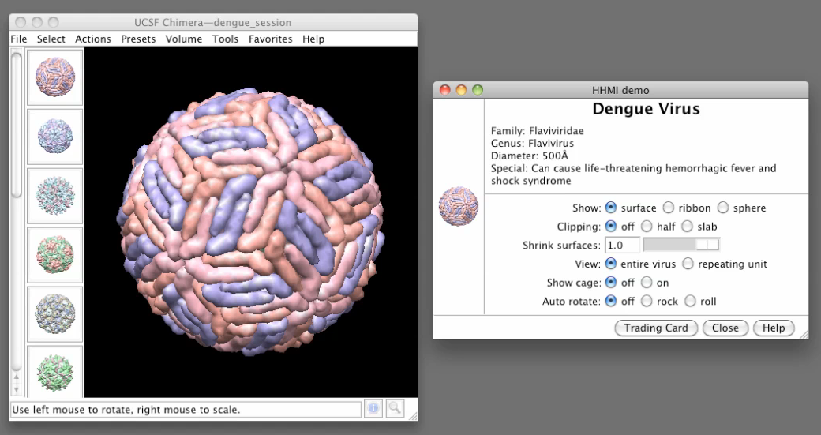Open the Tools menu
Image resolution: width=821 pixels, height=435 pixels.
(225, 39)
